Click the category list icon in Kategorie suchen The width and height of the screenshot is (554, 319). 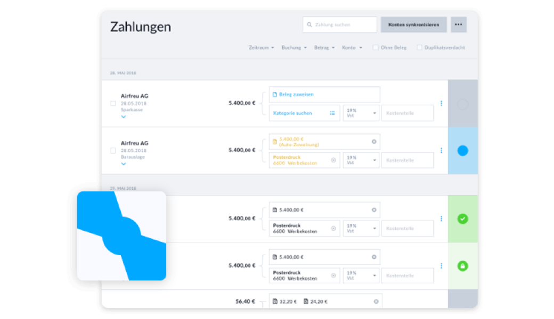click(332, 113)
